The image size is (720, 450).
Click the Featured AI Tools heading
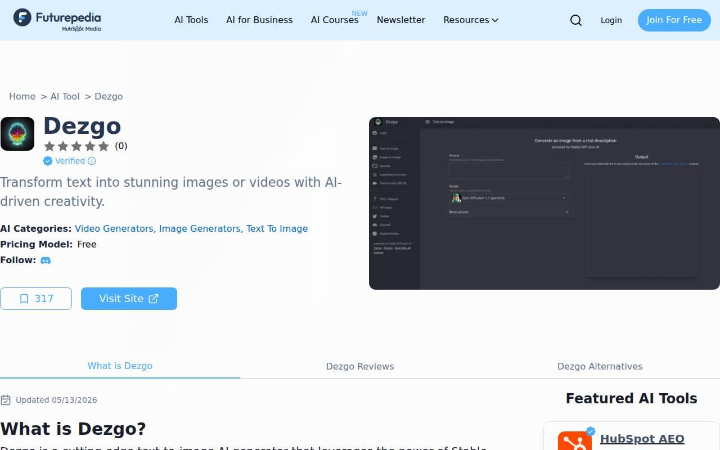point(631,398)
